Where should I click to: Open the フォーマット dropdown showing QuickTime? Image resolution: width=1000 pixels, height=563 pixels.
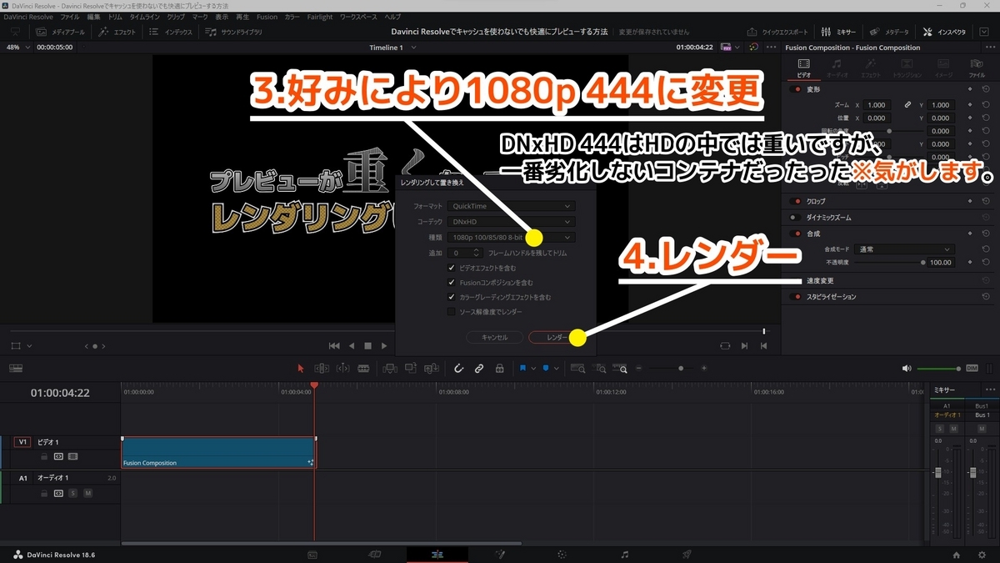[x=510, y=205]
